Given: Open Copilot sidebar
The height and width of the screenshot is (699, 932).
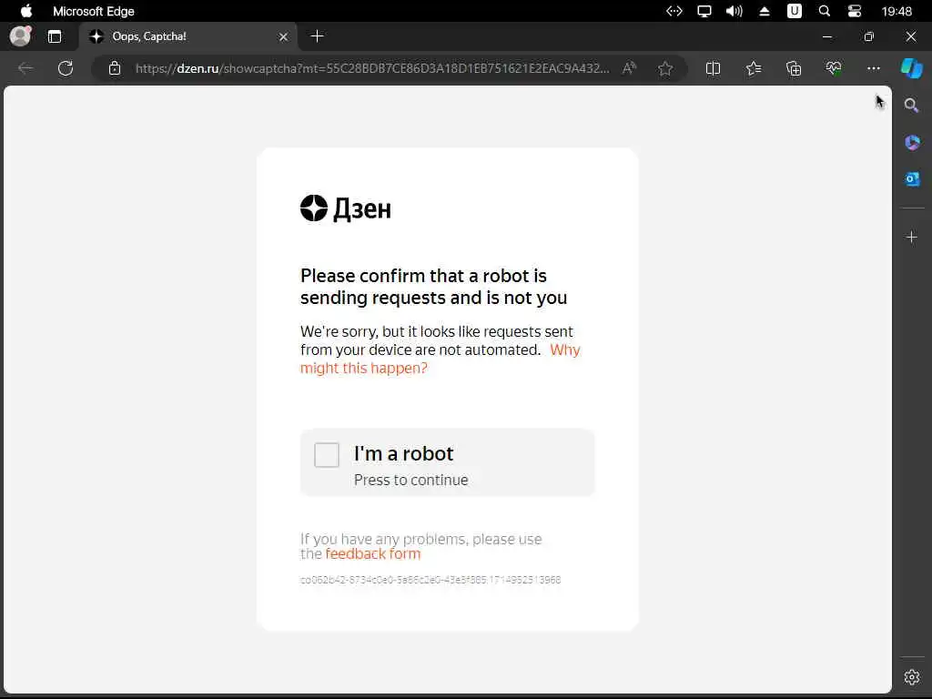Looking at the screenshot, I should click(x=912, y=68).
